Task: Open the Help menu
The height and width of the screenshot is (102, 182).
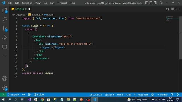Action: pos(72,3)
